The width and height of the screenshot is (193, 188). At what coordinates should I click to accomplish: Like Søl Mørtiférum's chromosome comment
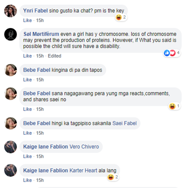(x=27, y=56)
